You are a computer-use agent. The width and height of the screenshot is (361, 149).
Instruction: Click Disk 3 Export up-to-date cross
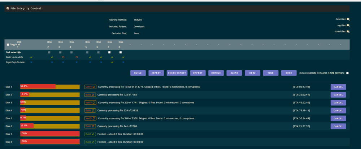click(63, 62)
